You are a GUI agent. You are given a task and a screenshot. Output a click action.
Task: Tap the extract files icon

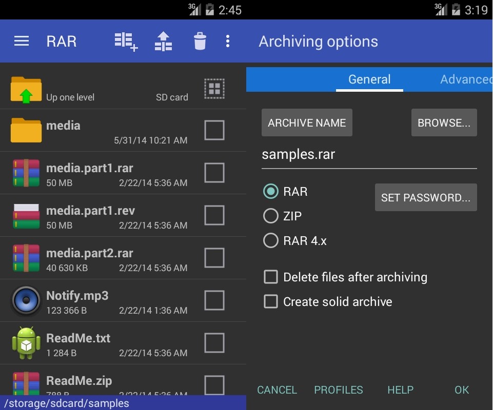[x=163, y=42]
